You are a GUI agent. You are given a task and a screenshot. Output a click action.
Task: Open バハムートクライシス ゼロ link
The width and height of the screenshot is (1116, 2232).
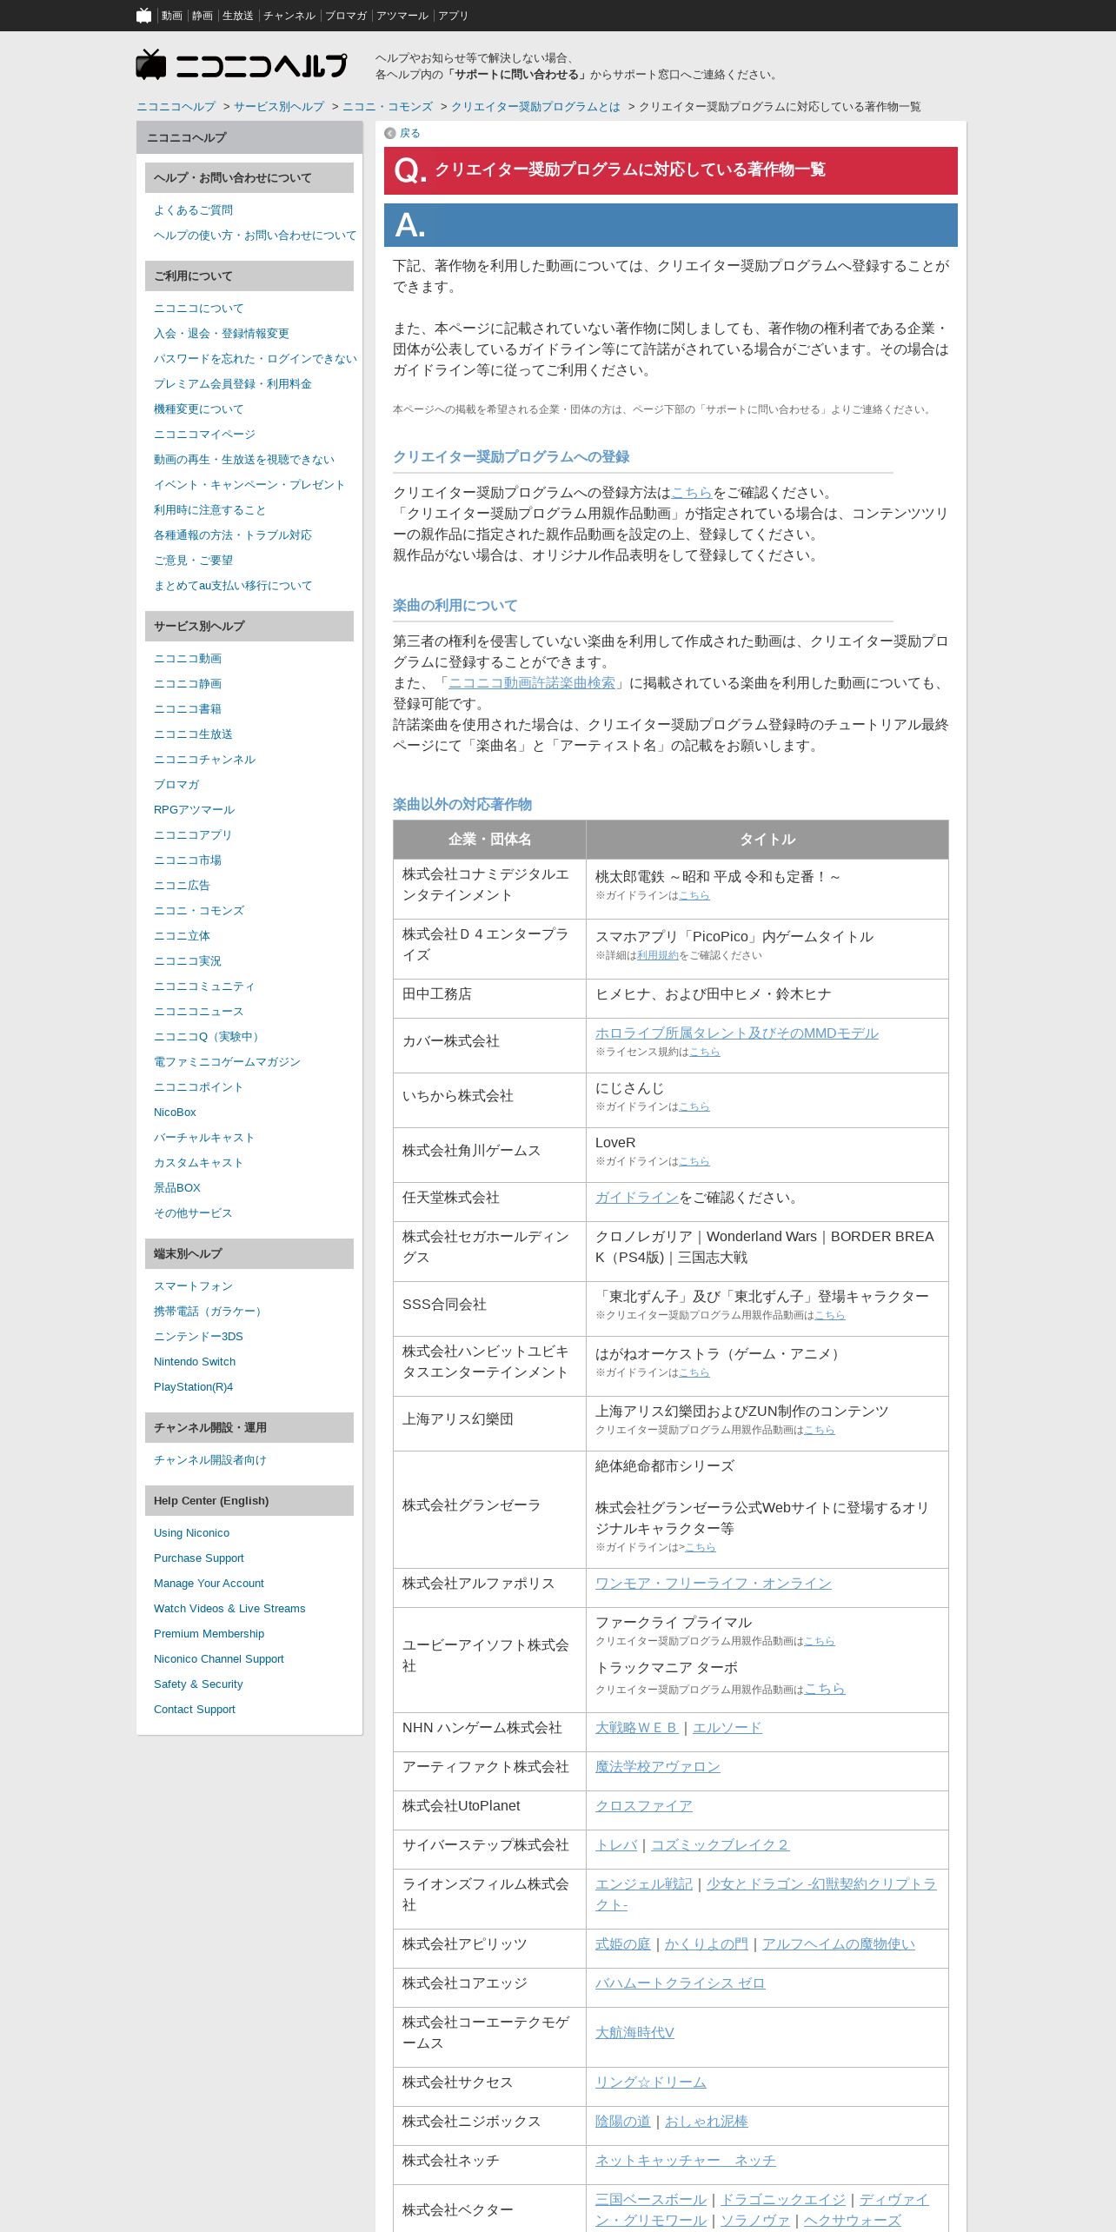(x=681, y=1983)
